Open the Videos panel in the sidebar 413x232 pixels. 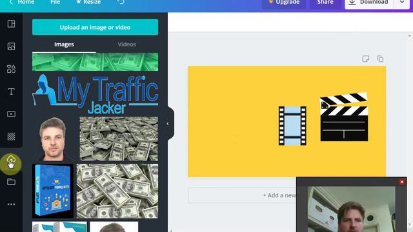[11, 114]
